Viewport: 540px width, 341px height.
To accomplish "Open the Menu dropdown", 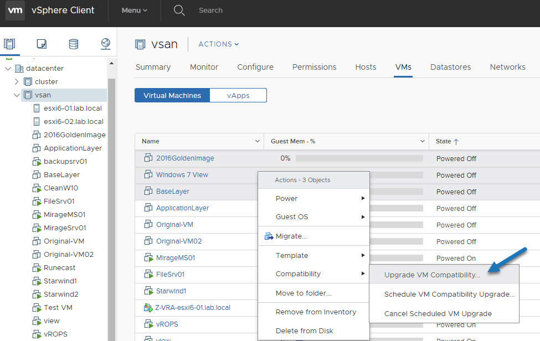I will coord(135,11).
